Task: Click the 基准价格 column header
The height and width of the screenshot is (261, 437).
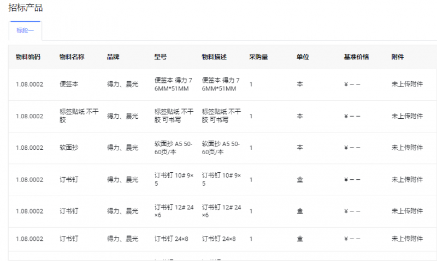Action: (357, 57)
